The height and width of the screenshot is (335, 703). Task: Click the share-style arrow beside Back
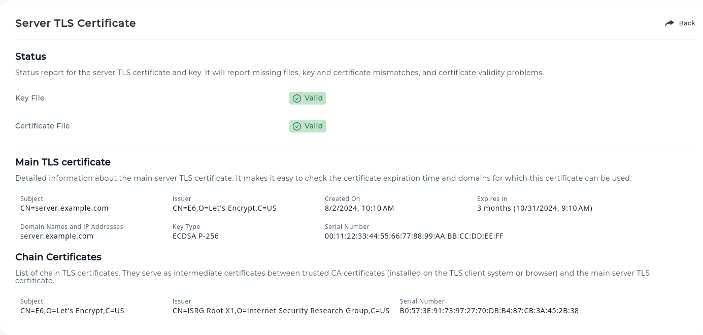(x=669, y=23)
